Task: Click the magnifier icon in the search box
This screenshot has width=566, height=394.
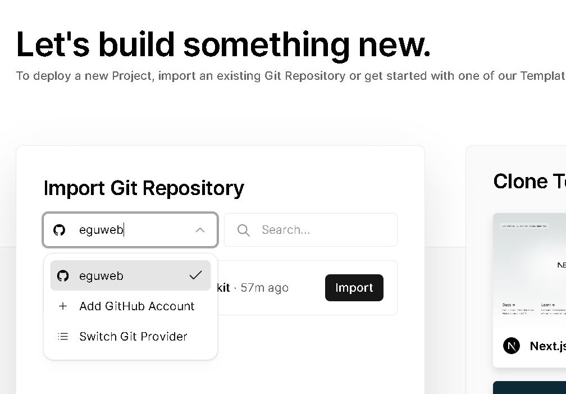Action: 243,230
